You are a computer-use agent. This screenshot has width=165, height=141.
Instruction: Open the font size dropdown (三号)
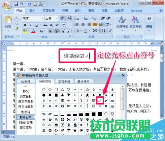point(56,18)
